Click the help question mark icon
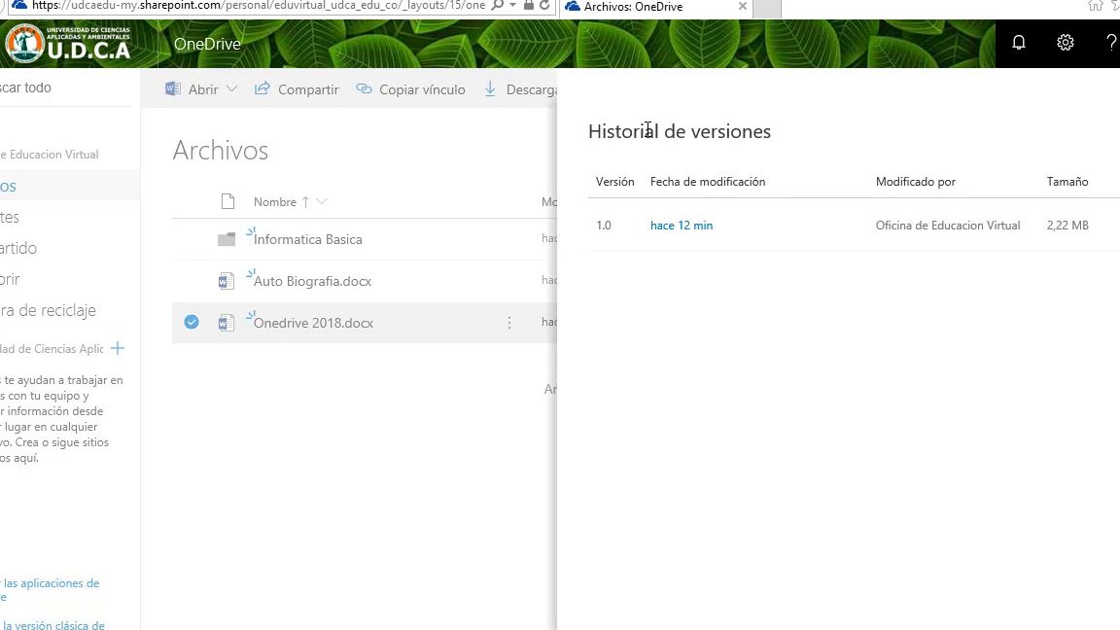 tap(1110, 43)
